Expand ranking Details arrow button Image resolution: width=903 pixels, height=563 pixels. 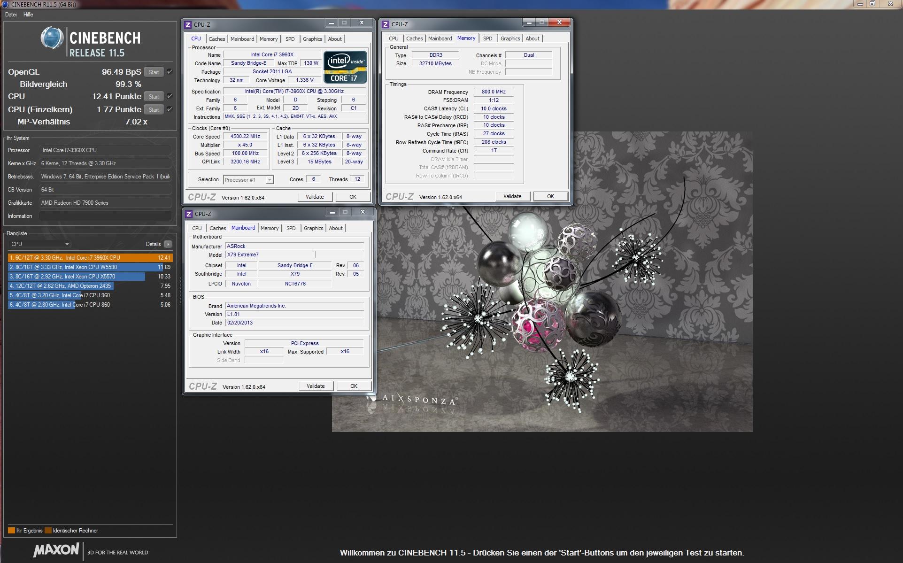tap(168, 244)
